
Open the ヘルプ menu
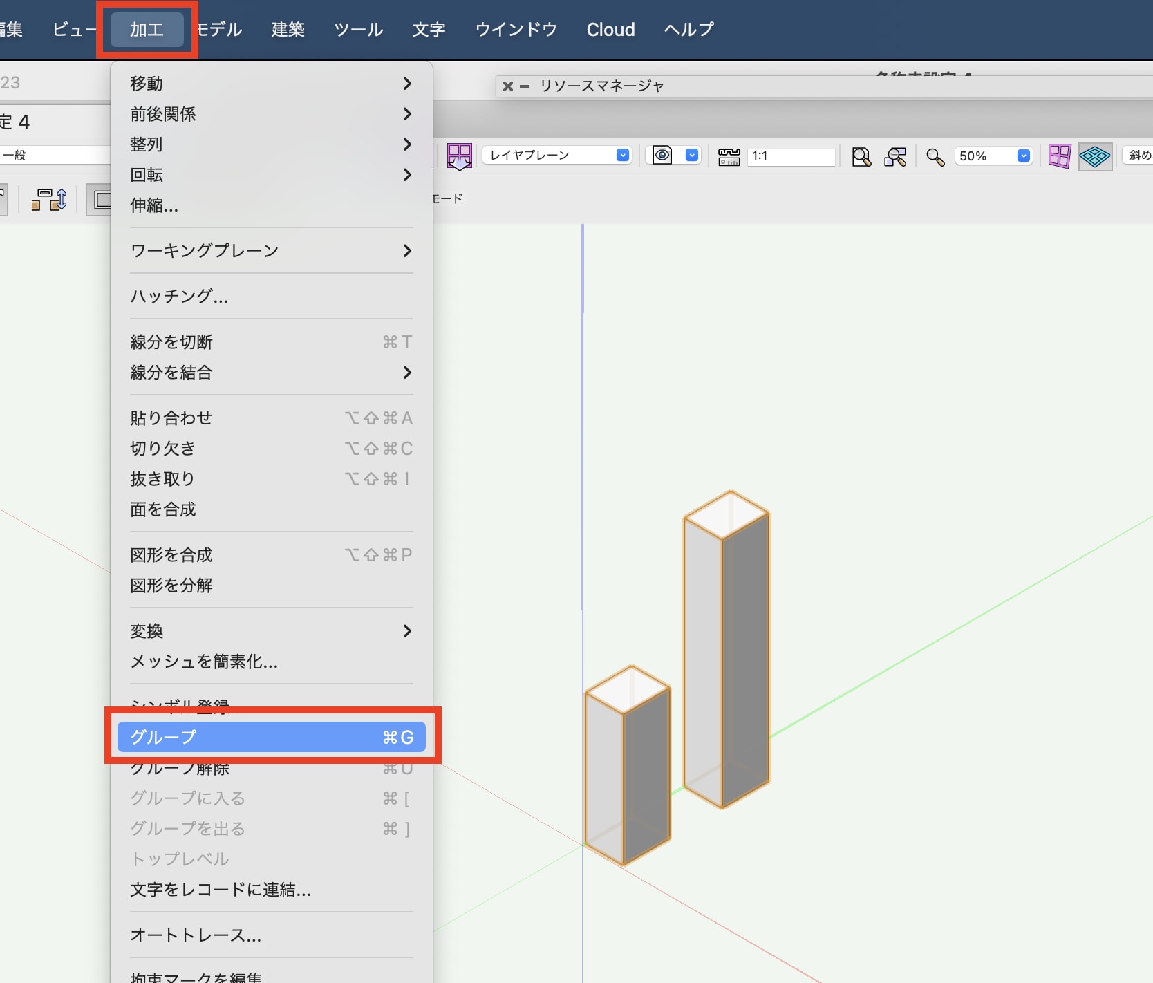(x=689, y=30)
